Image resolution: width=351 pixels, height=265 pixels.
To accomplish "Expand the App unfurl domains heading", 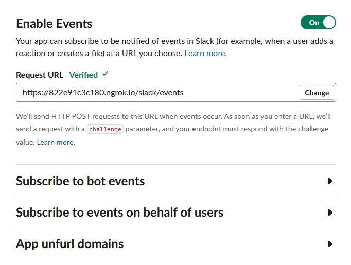I will coord(69,244).
